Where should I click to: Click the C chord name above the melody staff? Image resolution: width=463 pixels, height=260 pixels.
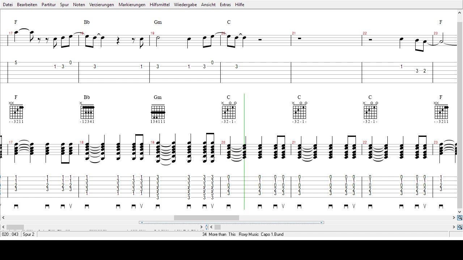coord(229,22)
